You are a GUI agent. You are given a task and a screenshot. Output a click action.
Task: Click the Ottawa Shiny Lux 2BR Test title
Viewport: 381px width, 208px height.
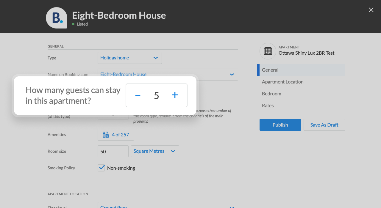[x=306, y=53]
